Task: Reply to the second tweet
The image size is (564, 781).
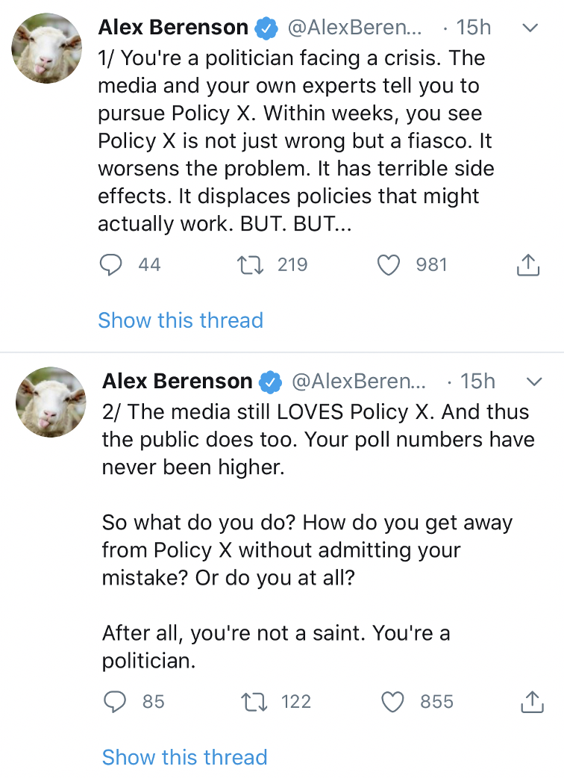Action: coord(114,702)
